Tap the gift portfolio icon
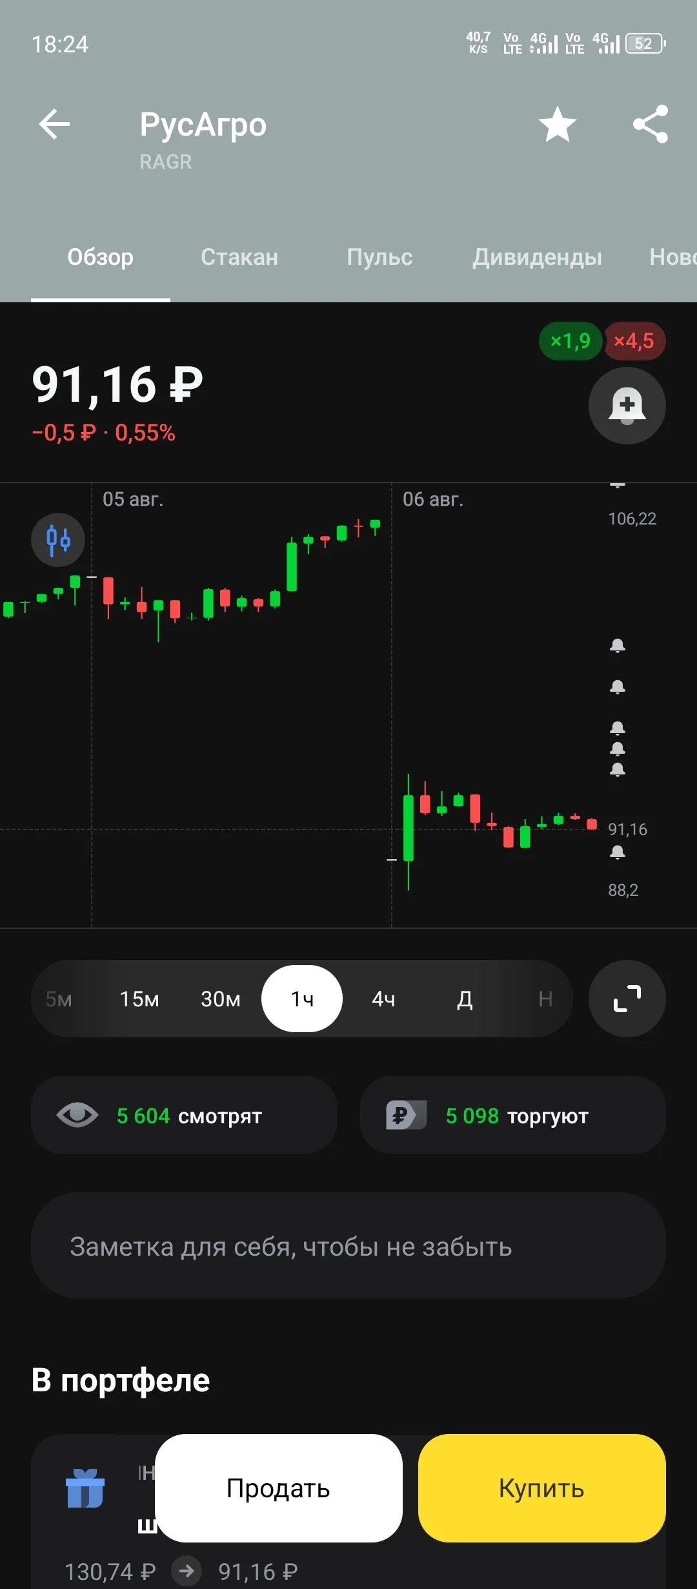Viewport: 697px width, 1589px height. point(85,1488)
